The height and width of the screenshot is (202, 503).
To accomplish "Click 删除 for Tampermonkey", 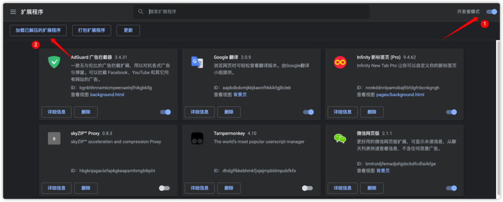I will [x=229, y=188].
